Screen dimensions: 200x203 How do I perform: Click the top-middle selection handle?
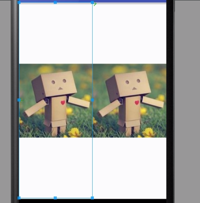click(55, 2)
